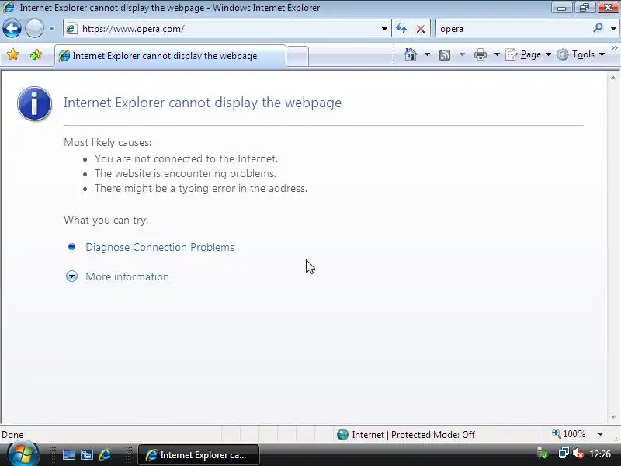Click the Internet Protected Mode zone indicator
Viewport: 621px width, 466px height.
pyautogui.click(x=405, y=435)
